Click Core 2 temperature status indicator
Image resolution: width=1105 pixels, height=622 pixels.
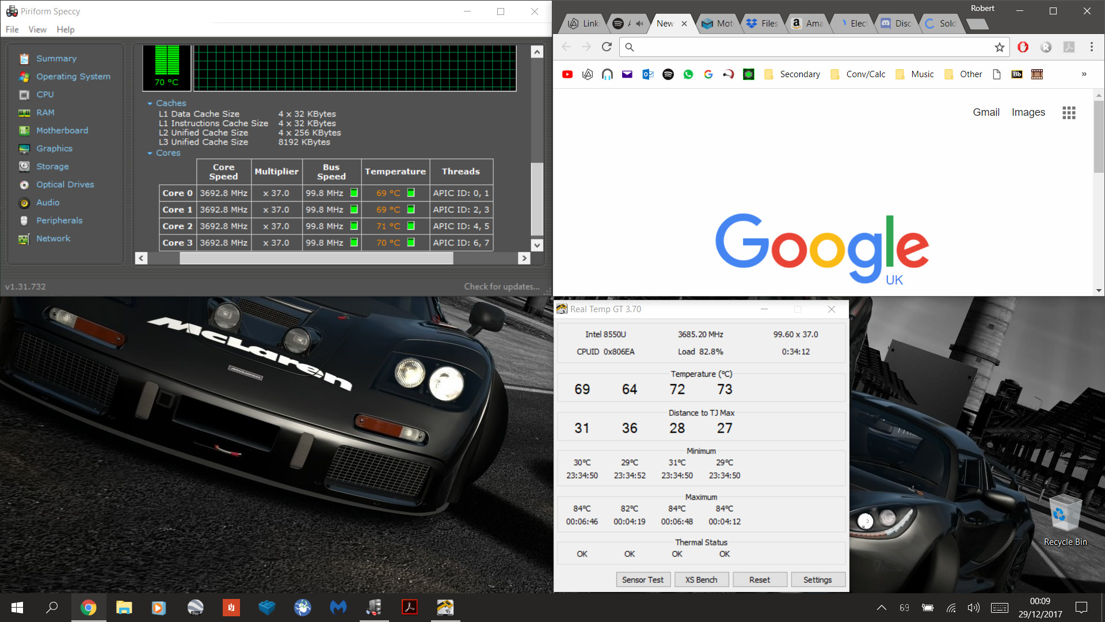pyautogui.click(x=411, y=226)
